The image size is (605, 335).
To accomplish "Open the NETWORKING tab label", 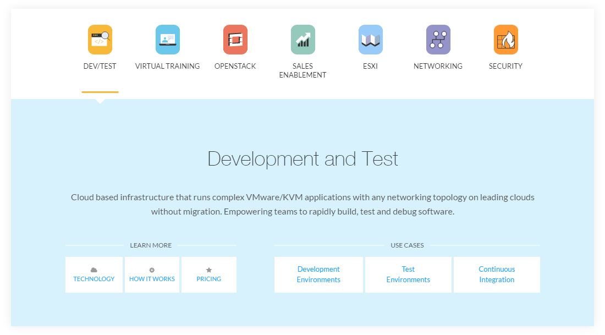I will pyautogui.click(x=438, y=66).
